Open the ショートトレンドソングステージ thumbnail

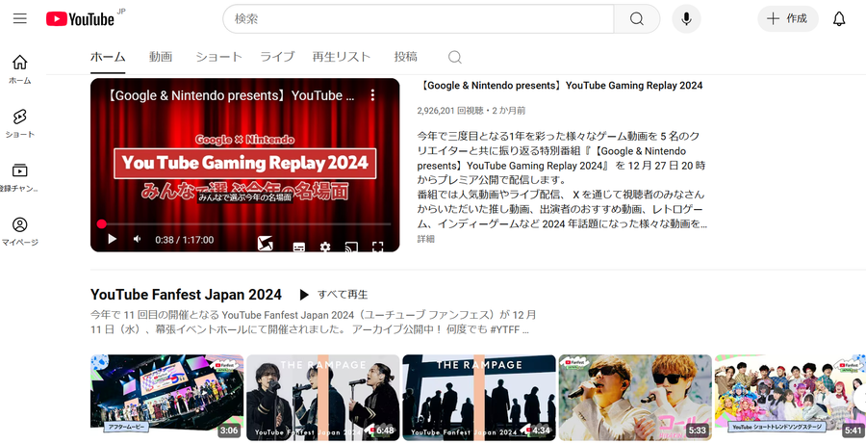pyautogui.click(x=790, y=398)
